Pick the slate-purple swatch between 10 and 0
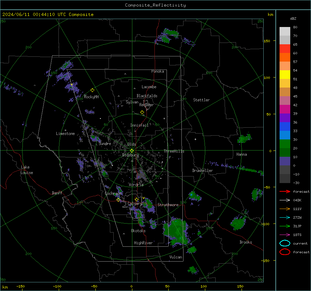This screenshot has height=291, width=311. pyautogui.click(x=285, y=161)
